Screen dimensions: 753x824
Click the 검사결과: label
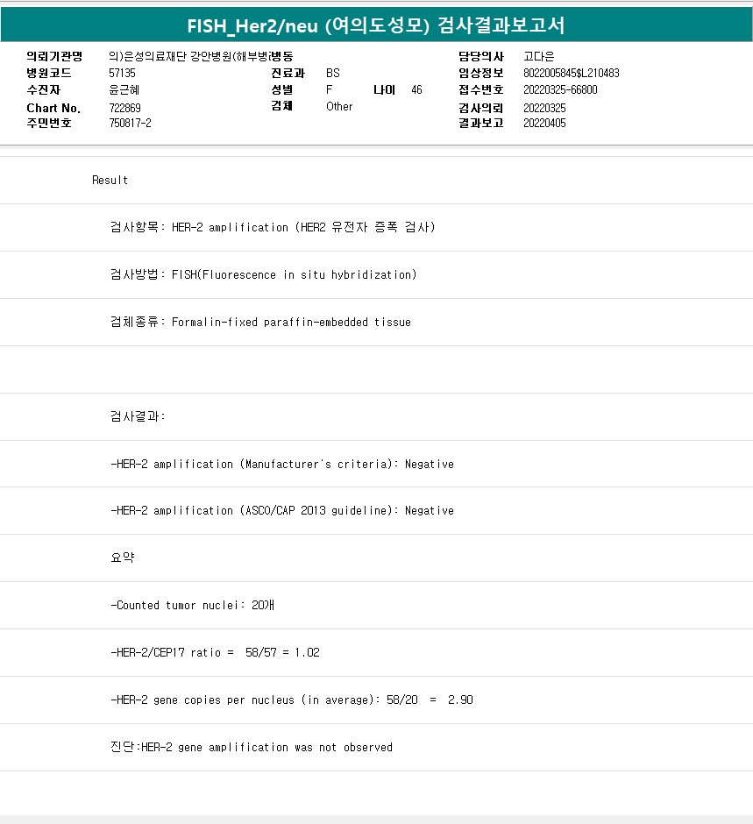tap(138, 416)
